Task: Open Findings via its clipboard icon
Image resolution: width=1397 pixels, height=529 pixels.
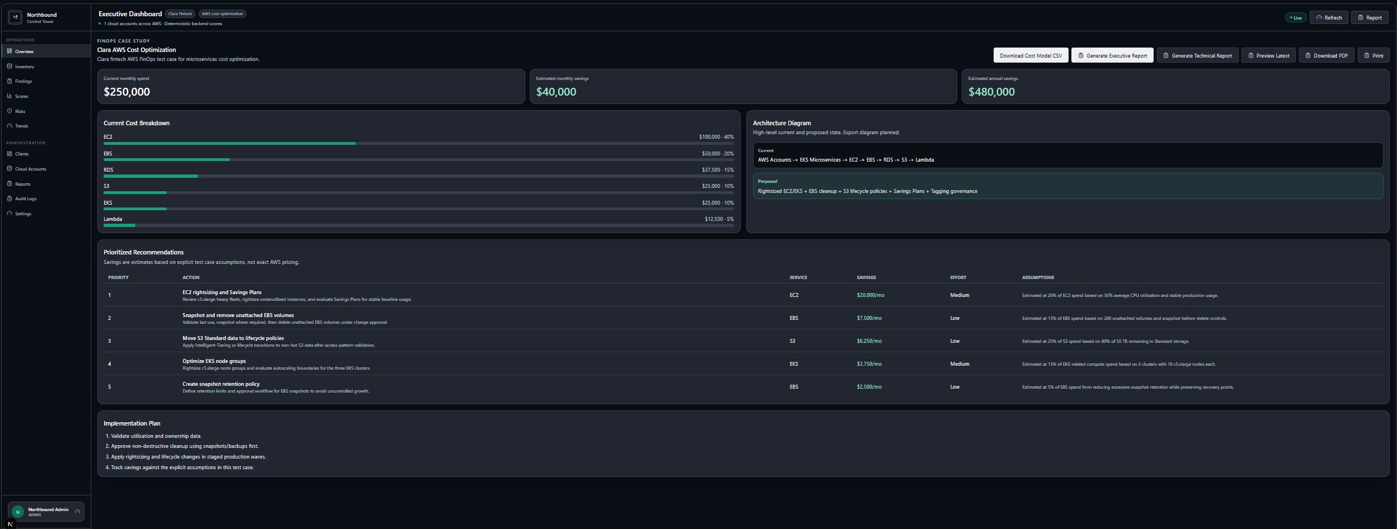Action: (x=10, y=81)
